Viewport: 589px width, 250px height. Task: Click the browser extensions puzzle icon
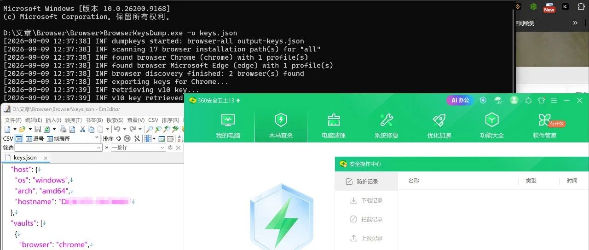pos(581,6)
